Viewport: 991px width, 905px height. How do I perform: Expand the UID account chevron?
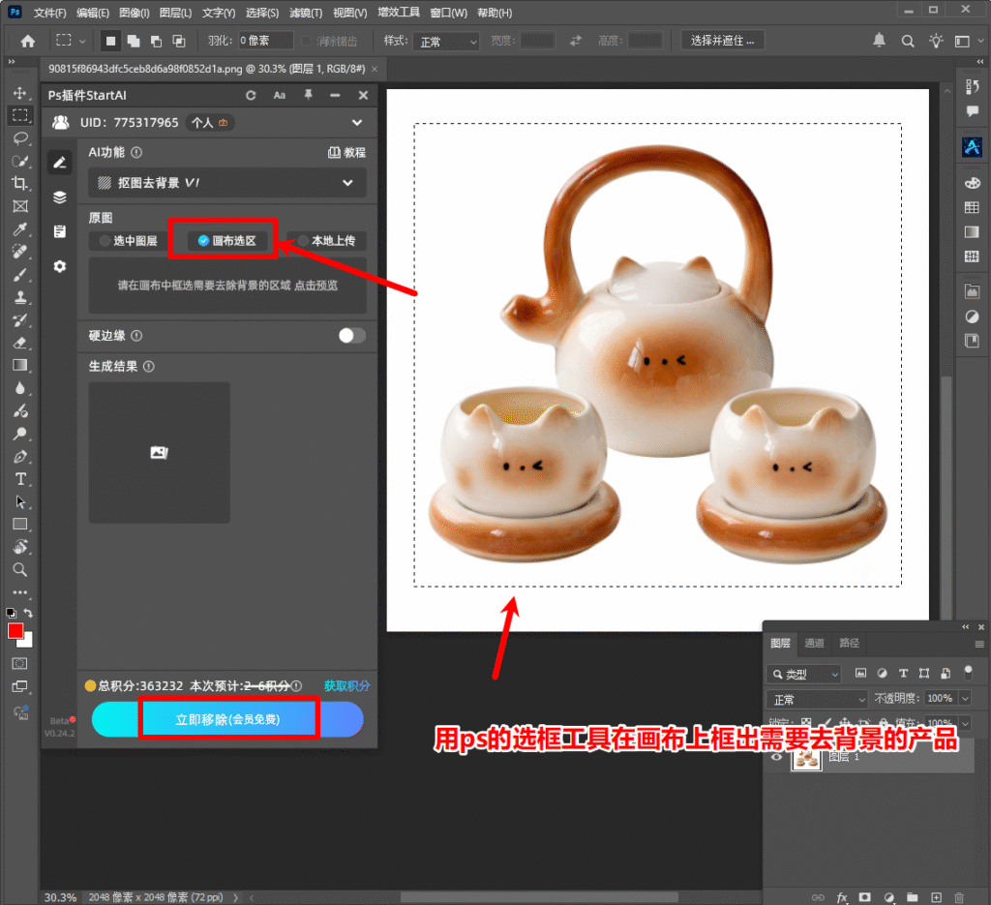[357, 123]
